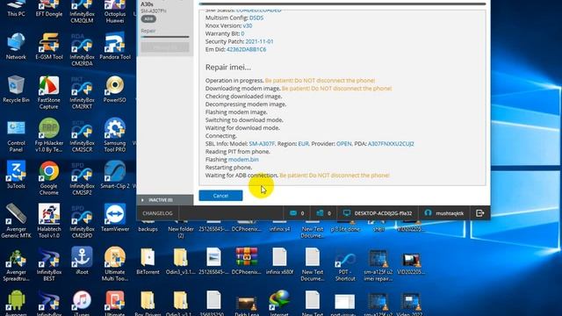Click the top operation progress bar
Screen dimensions: 562x316
click(x=342, y=4)
